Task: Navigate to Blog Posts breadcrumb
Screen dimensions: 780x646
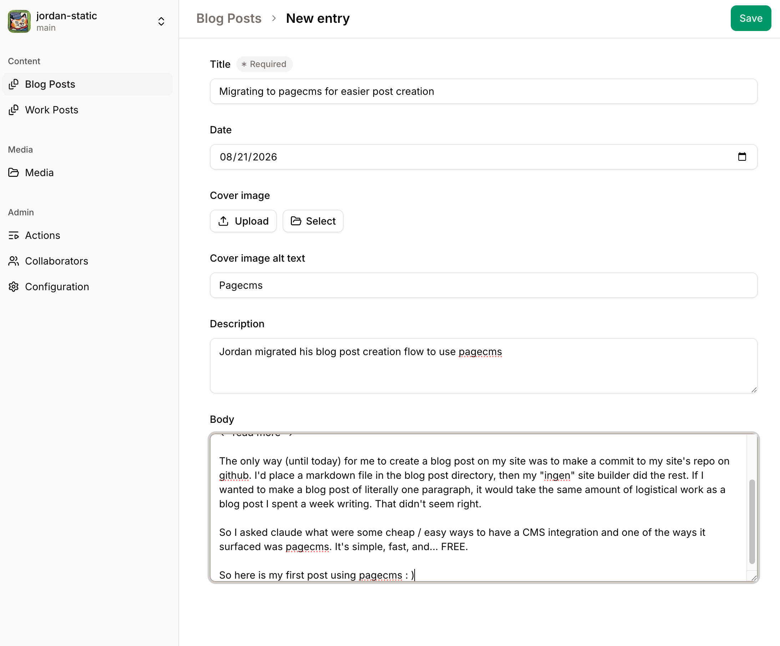Action: click(x=229, y=18)
